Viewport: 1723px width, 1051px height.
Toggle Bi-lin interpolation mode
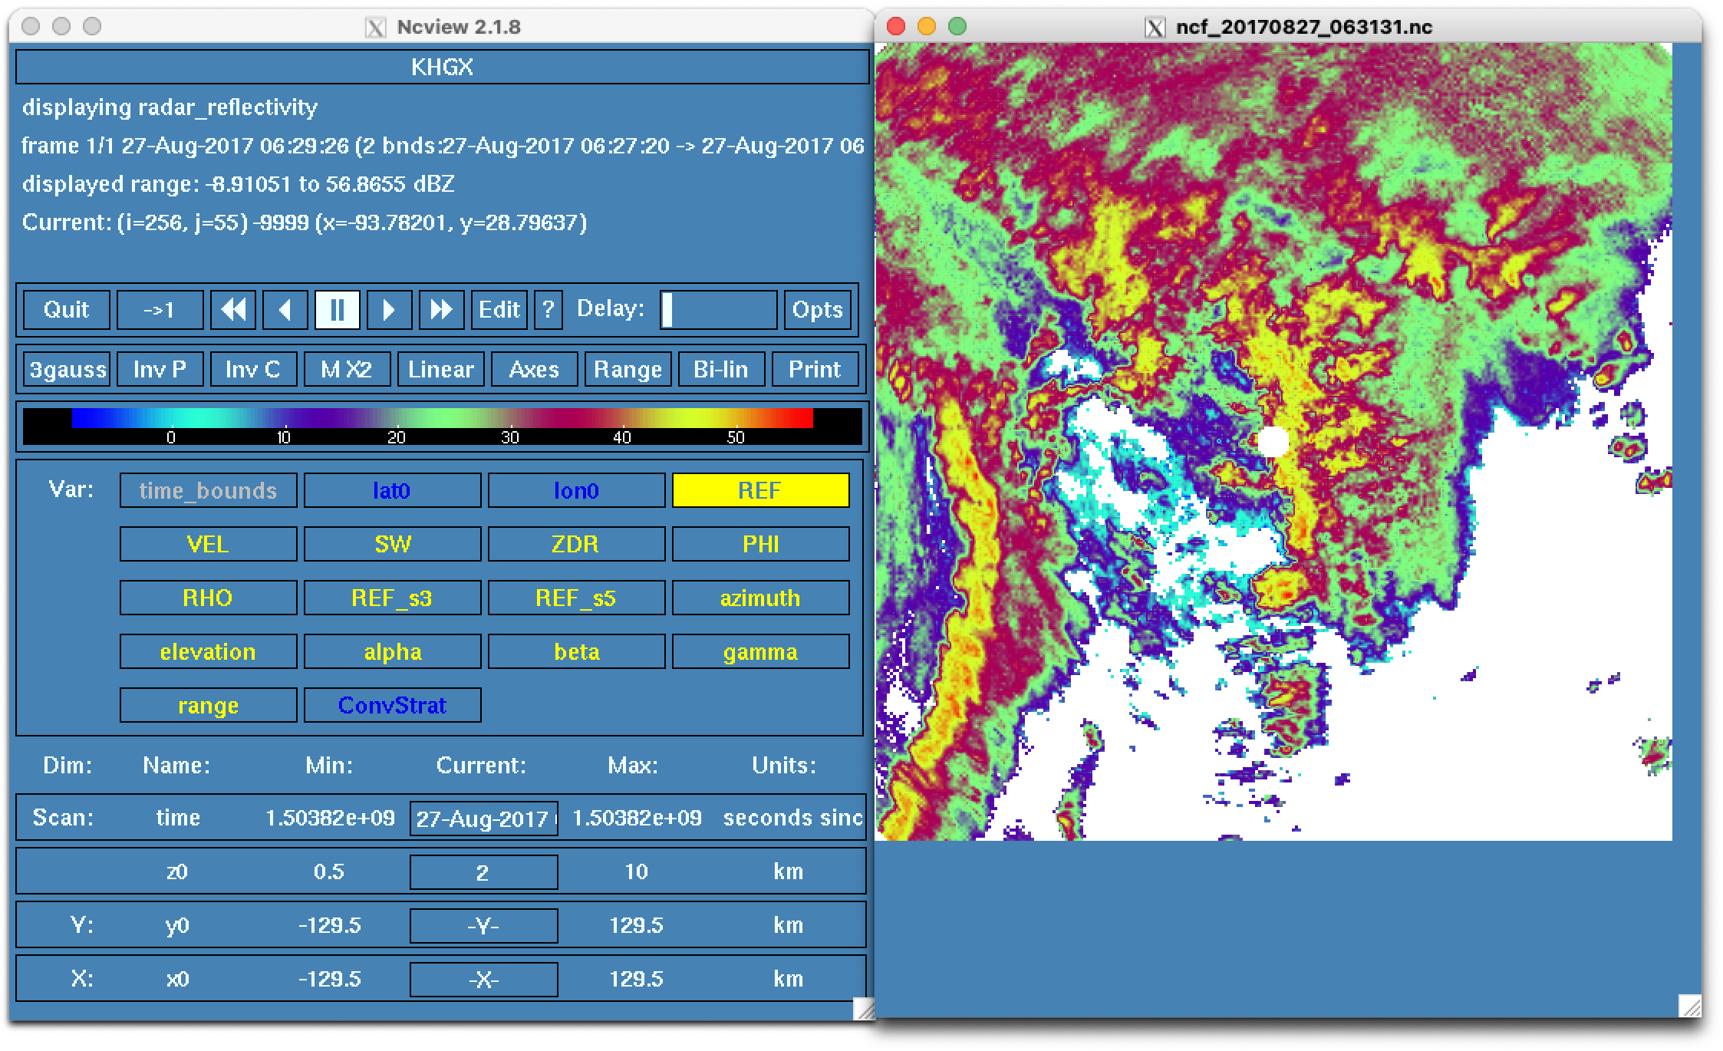pos(720,370)
